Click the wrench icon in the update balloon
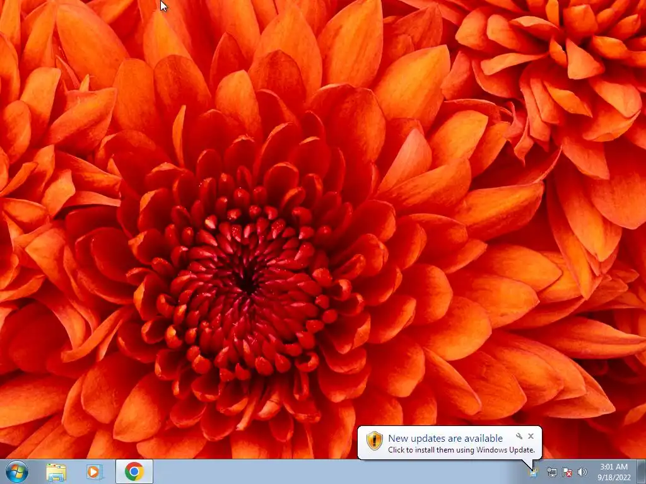Image resolution: width=646 pixels, height=484 pixels. click(x=519, y=436)
